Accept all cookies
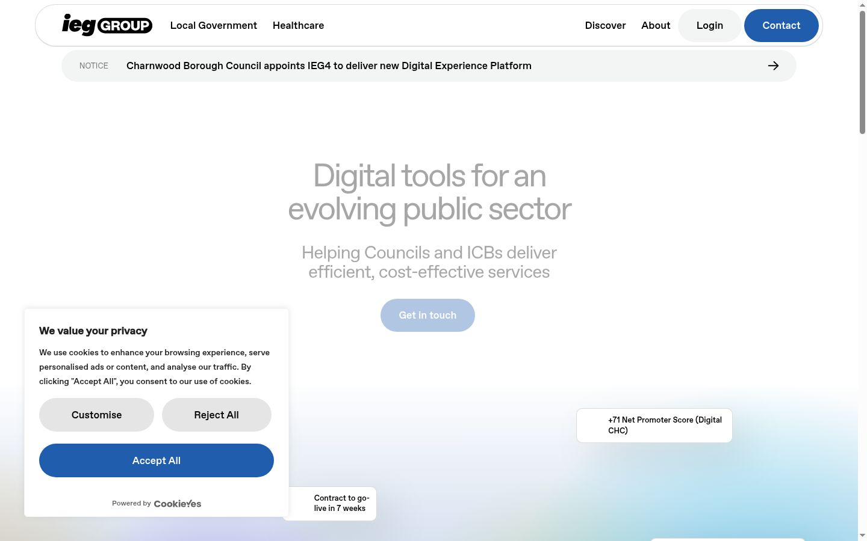This screenshot has width=867, height=541. [x=157, y=460]
